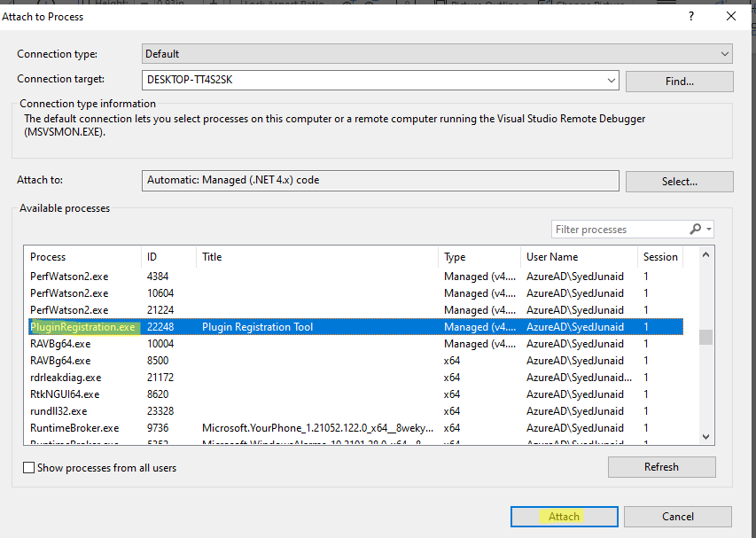Click the Select... code type button
The width and height of the screenshot is (756, 538).
point(679,181)
